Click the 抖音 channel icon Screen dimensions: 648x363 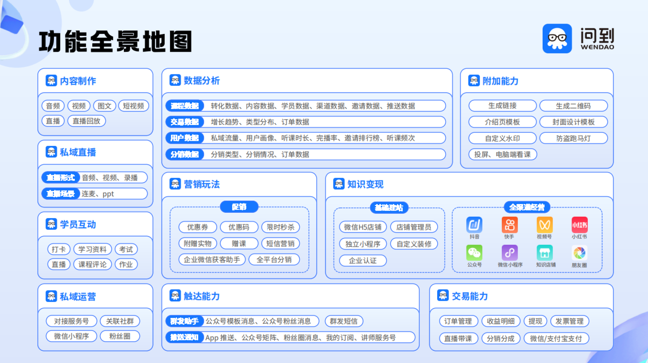coord(474,225)
